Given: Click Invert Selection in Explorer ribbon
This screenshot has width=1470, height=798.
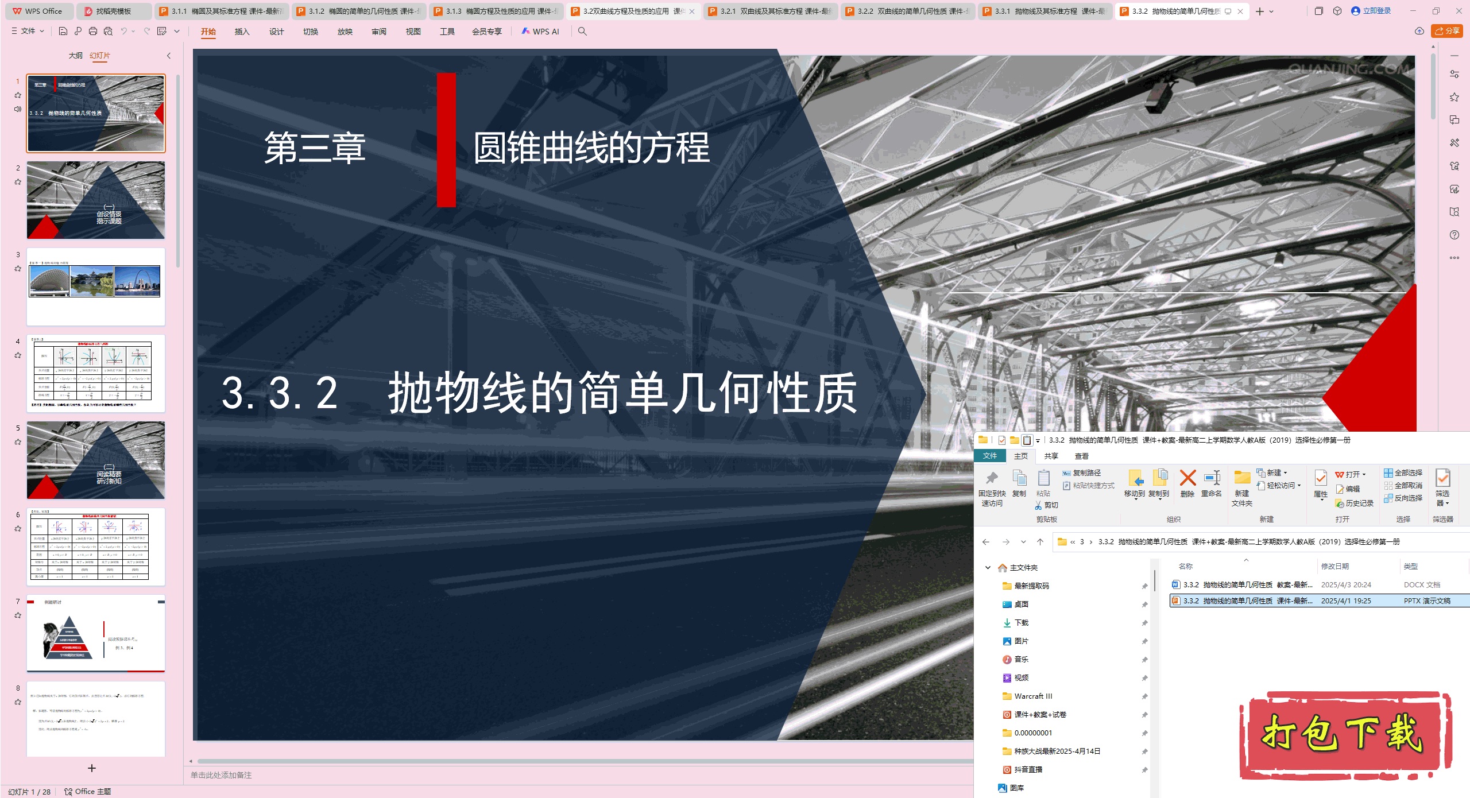Looking at the screenshot, I should tap(1403, 498).
